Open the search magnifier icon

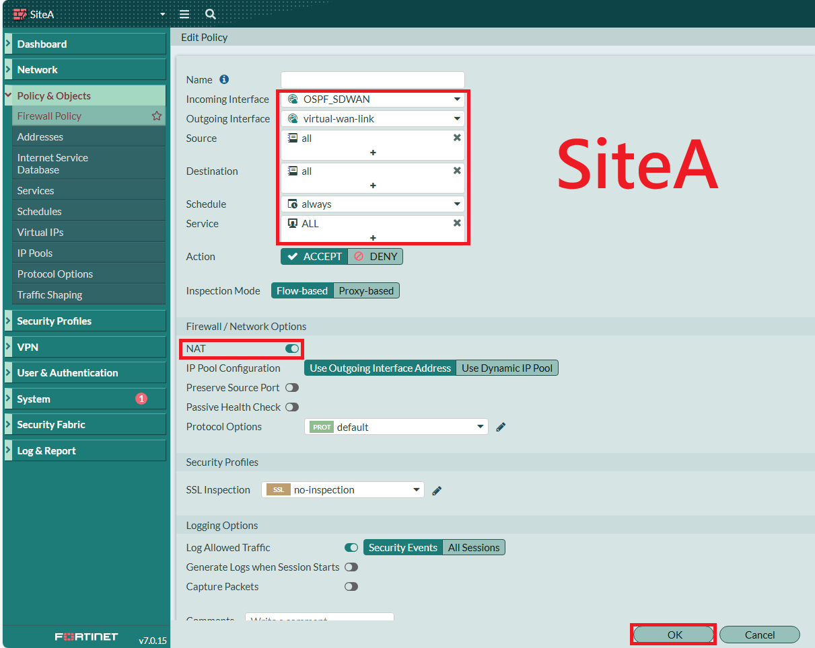[x=211, y=14]
